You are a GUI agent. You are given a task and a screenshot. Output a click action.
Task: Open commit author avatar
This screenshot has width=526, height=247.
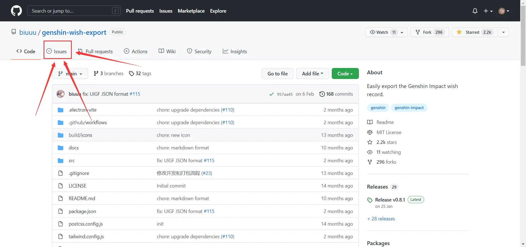point(61,94)
